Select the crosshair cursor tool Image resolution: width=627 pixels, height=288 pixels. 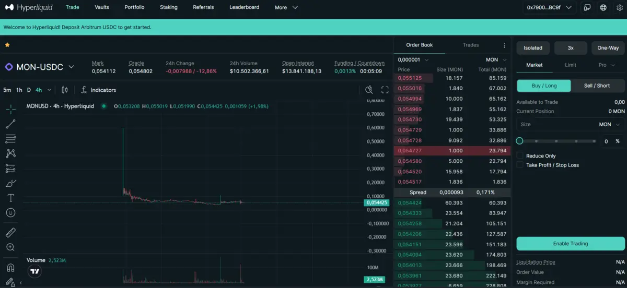pyautogui.click(x=10, y=109)
